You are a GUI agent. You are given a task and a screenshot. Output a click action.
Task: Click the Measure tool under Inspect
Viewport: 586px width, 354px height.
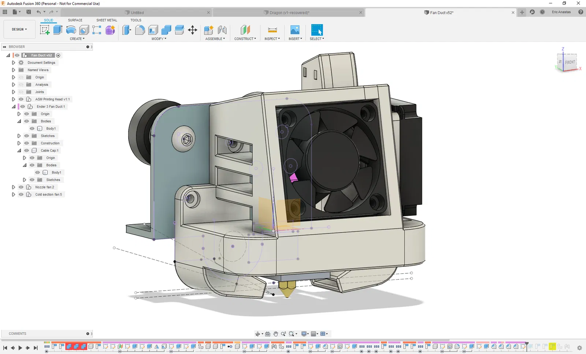(272, 30)
